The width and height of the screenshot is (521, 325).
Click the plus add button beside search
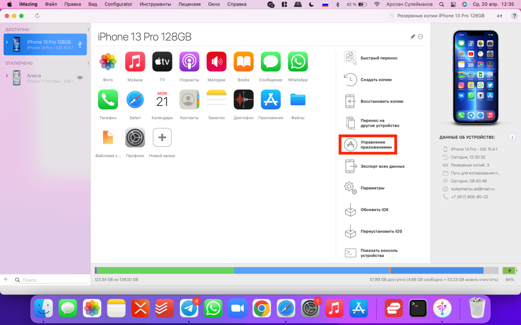(x=6, y=279)
